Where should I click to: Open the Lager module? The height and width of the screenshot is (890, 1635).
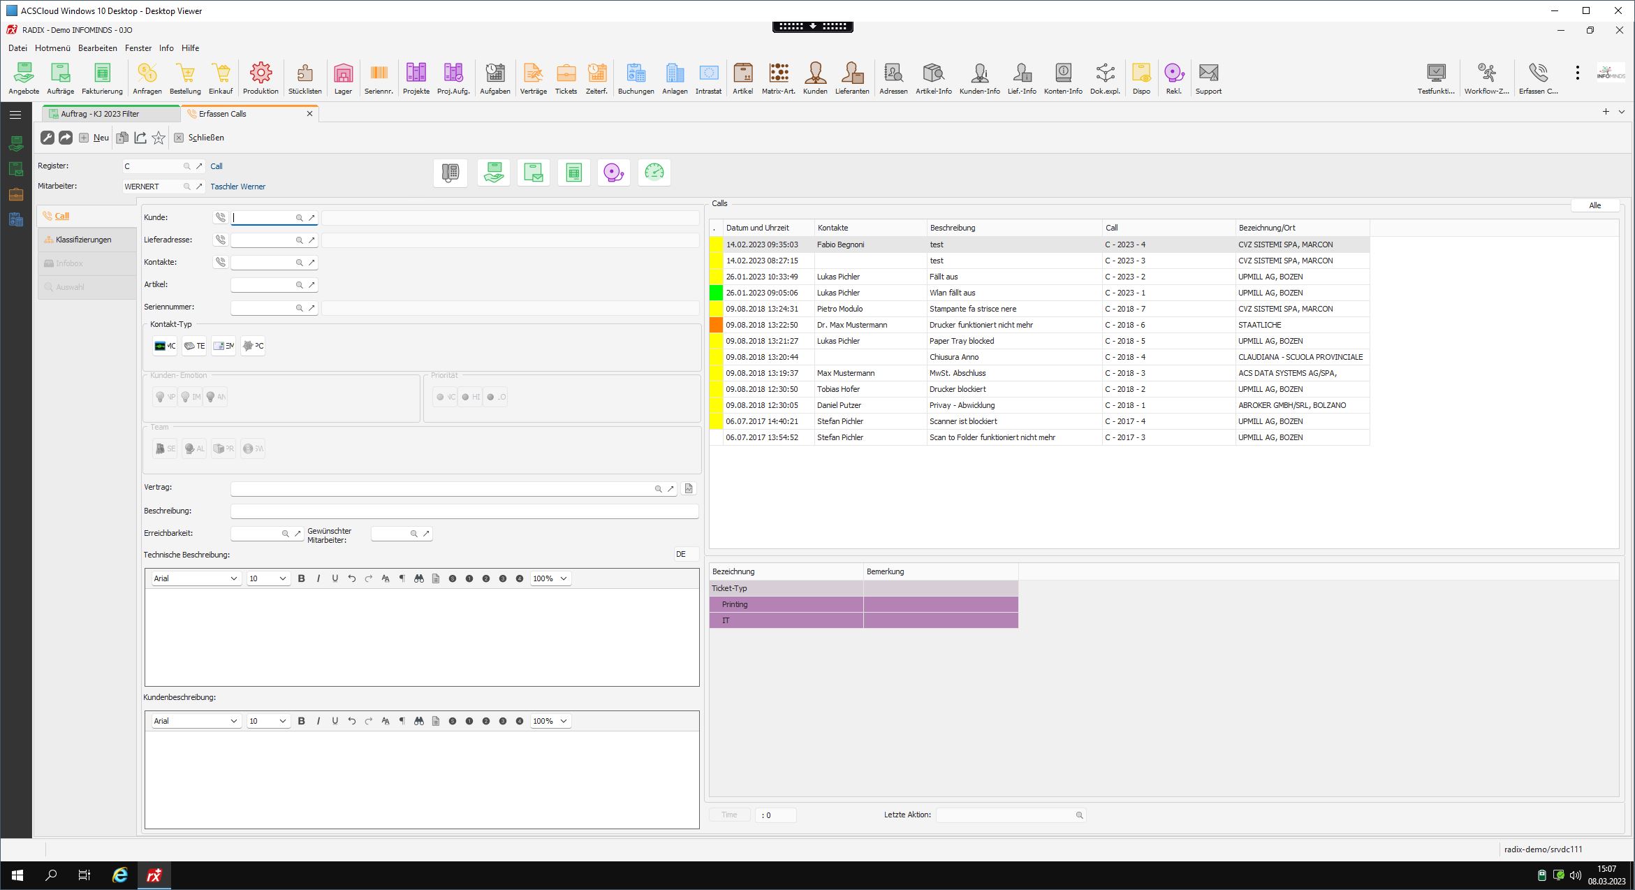click(343, 78)
